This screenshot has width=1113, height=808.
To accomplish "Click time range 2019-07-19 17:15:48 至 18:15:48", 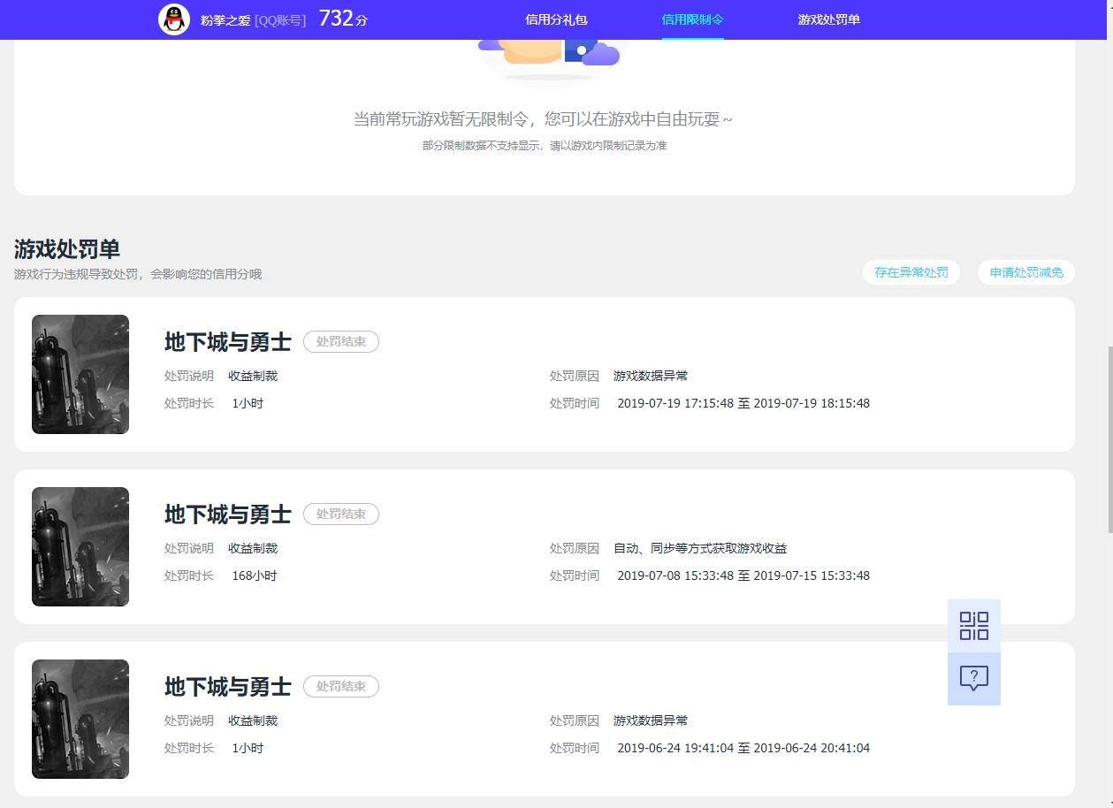I will click(x=743, y=403).
